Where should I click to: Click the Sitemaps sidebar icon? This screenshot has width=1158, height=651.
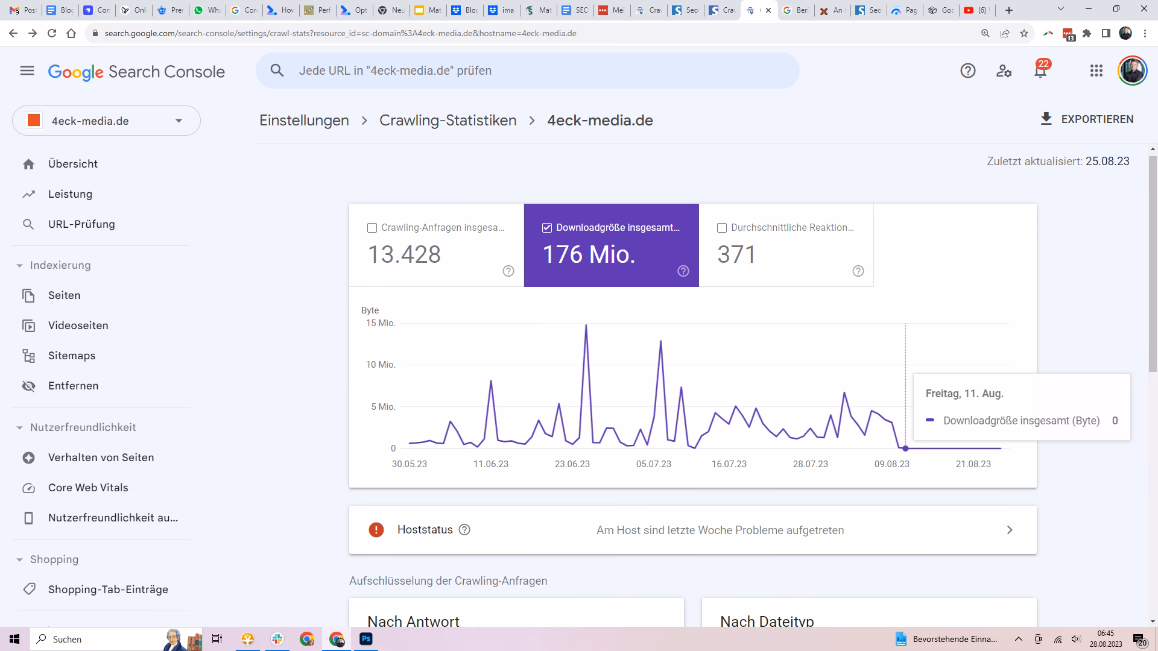coord(28,356)
